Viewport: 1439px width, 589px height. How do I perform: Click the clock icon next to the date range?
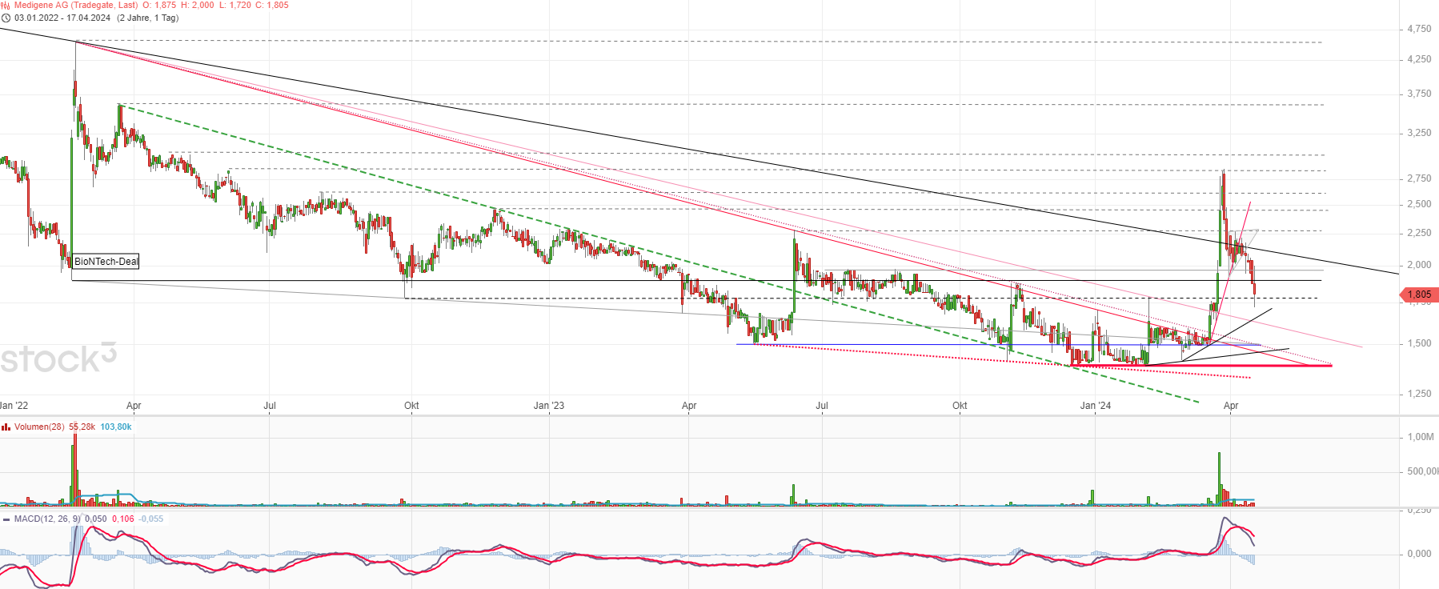(6, 18)
